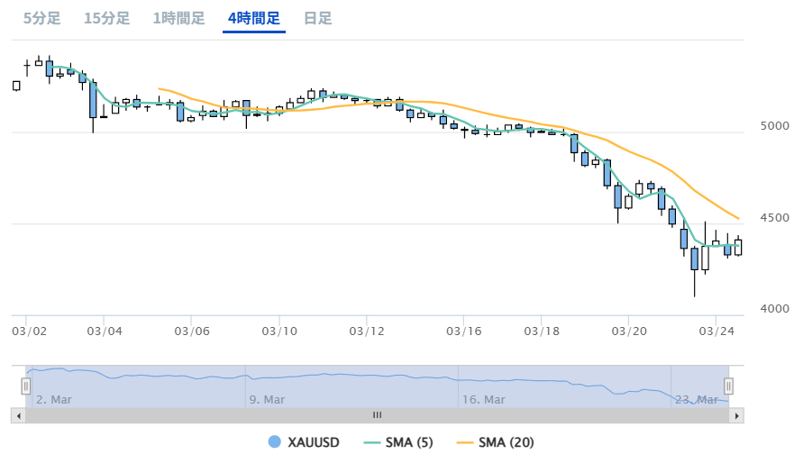Switch to the 日足 daily tab
The height and width of the screenshot is (463, 794).
tap(317, 18)
